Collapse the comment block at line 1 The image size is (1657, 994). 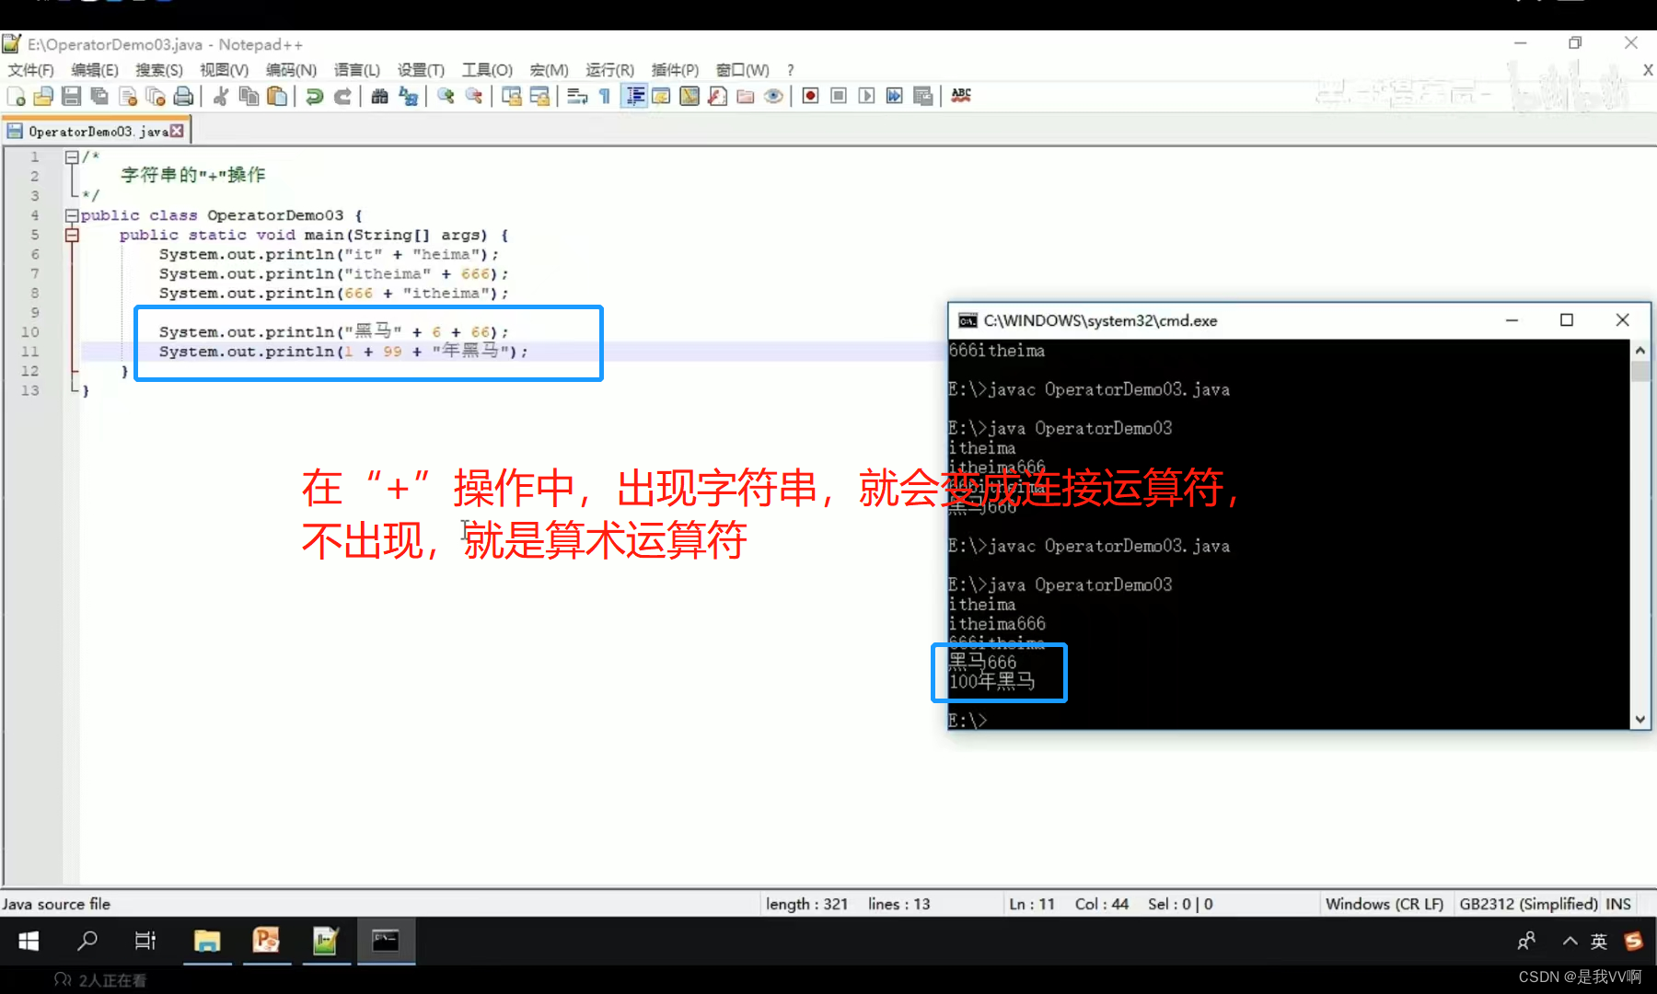72,156
